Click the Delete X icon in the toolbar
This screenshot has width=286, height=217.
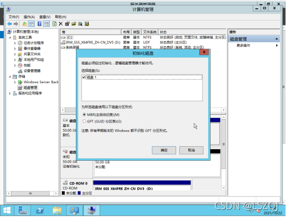point(61,24)
